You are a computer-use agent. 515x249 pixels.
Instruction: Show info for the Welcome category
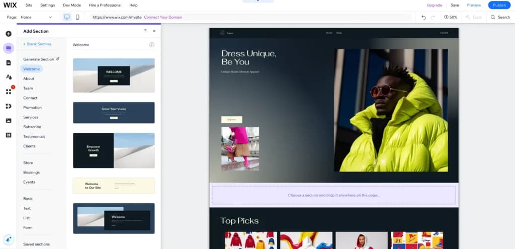(x=152, y=45)
